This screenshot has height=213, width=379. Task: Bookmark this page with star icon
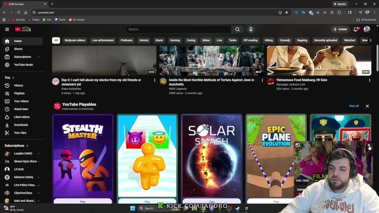point(287,12)
